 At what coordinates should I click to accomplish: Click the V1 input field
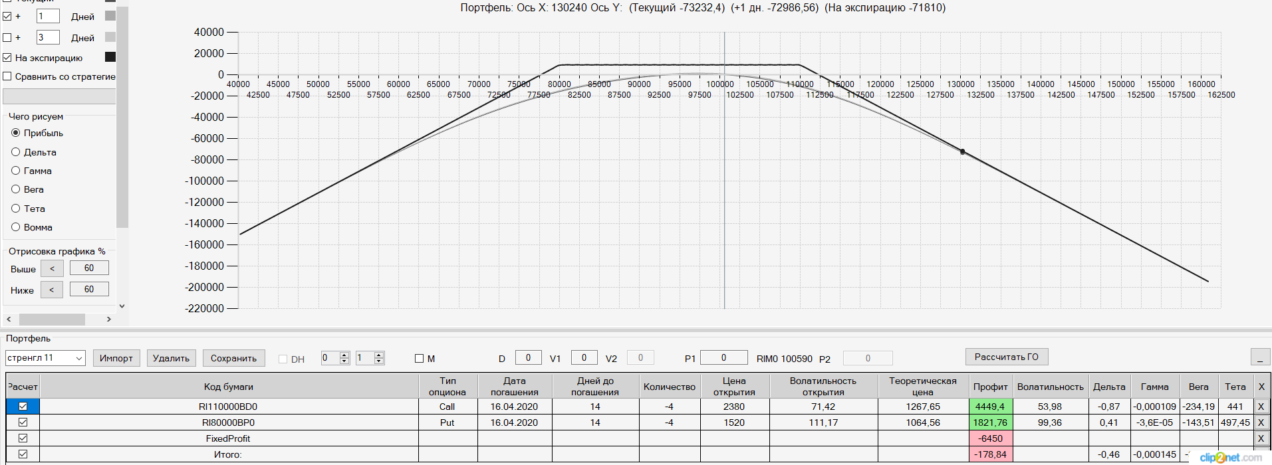pos(584,358)
